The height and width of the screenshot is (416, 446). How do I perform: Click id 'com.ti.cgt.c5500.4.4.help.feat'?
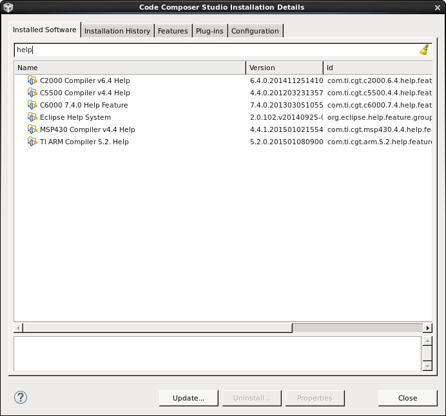[x=380, y=93]
